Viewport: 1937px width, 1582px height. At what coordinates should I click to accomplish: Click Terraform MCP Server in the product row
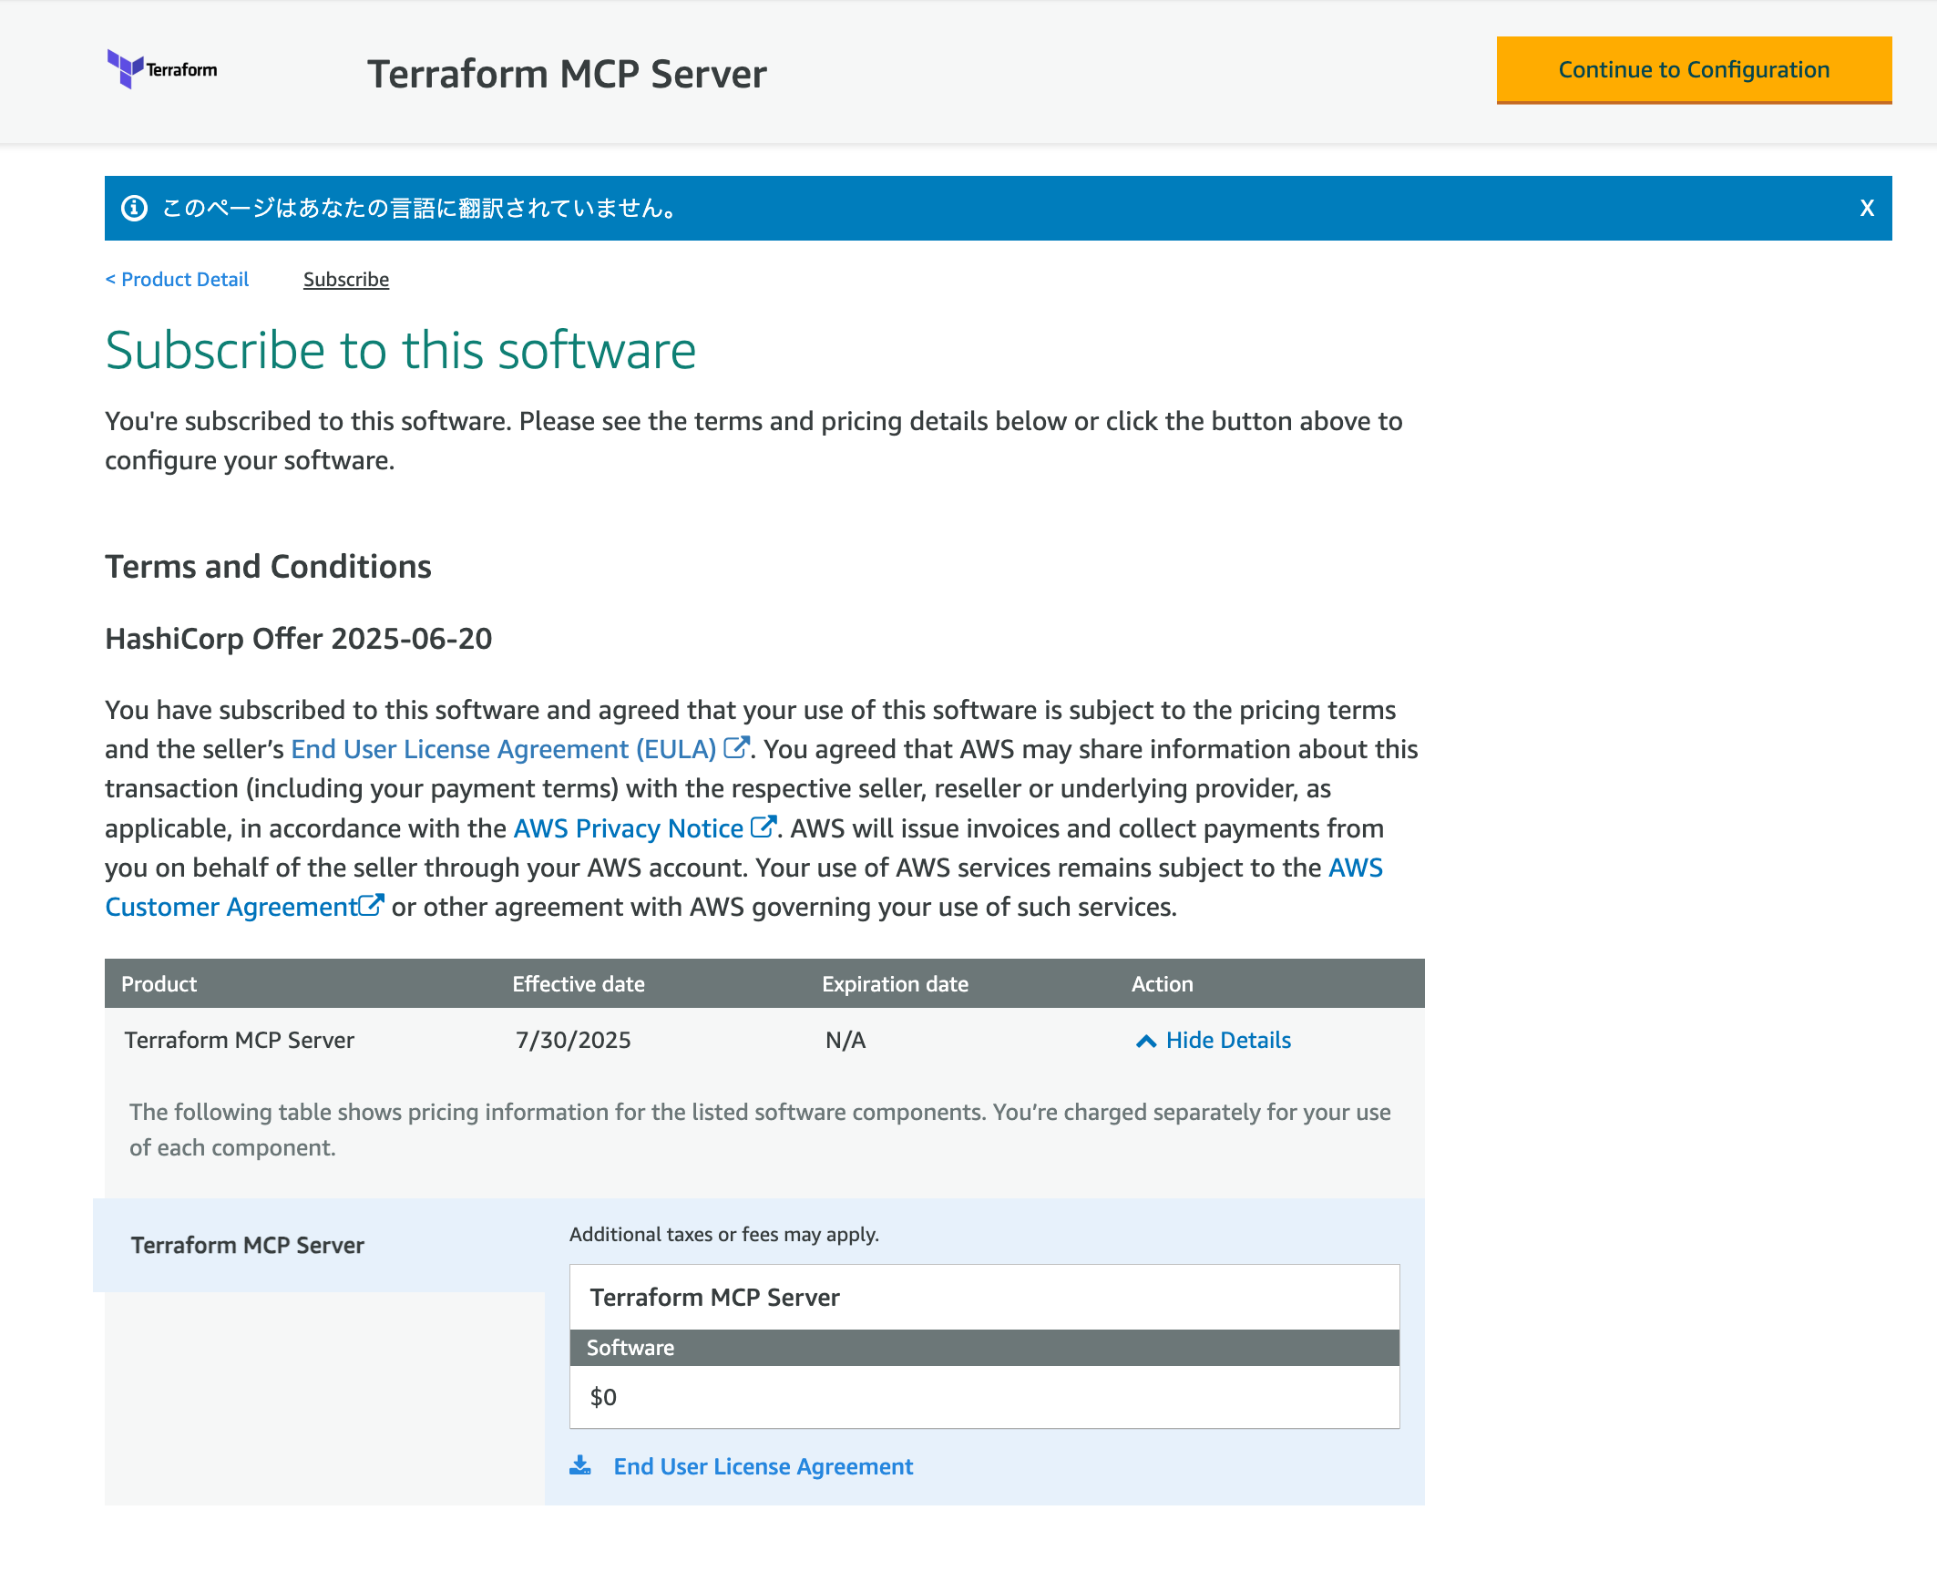pyautogui.click(x=240, y=1041)
